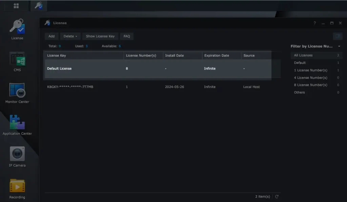Screen dimensions: 347x202
Task: Click Show License Key button
Action: pyautogui.click(x=100, y=36)
